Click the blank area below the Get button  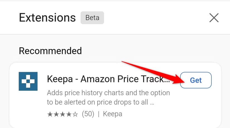[x=196, y=106]
